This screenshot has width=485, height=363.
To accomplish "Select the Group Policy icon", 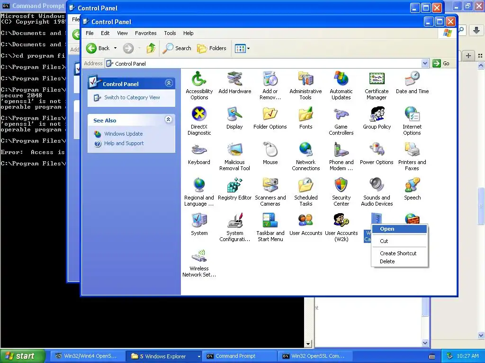I will [x=377, y=114].
